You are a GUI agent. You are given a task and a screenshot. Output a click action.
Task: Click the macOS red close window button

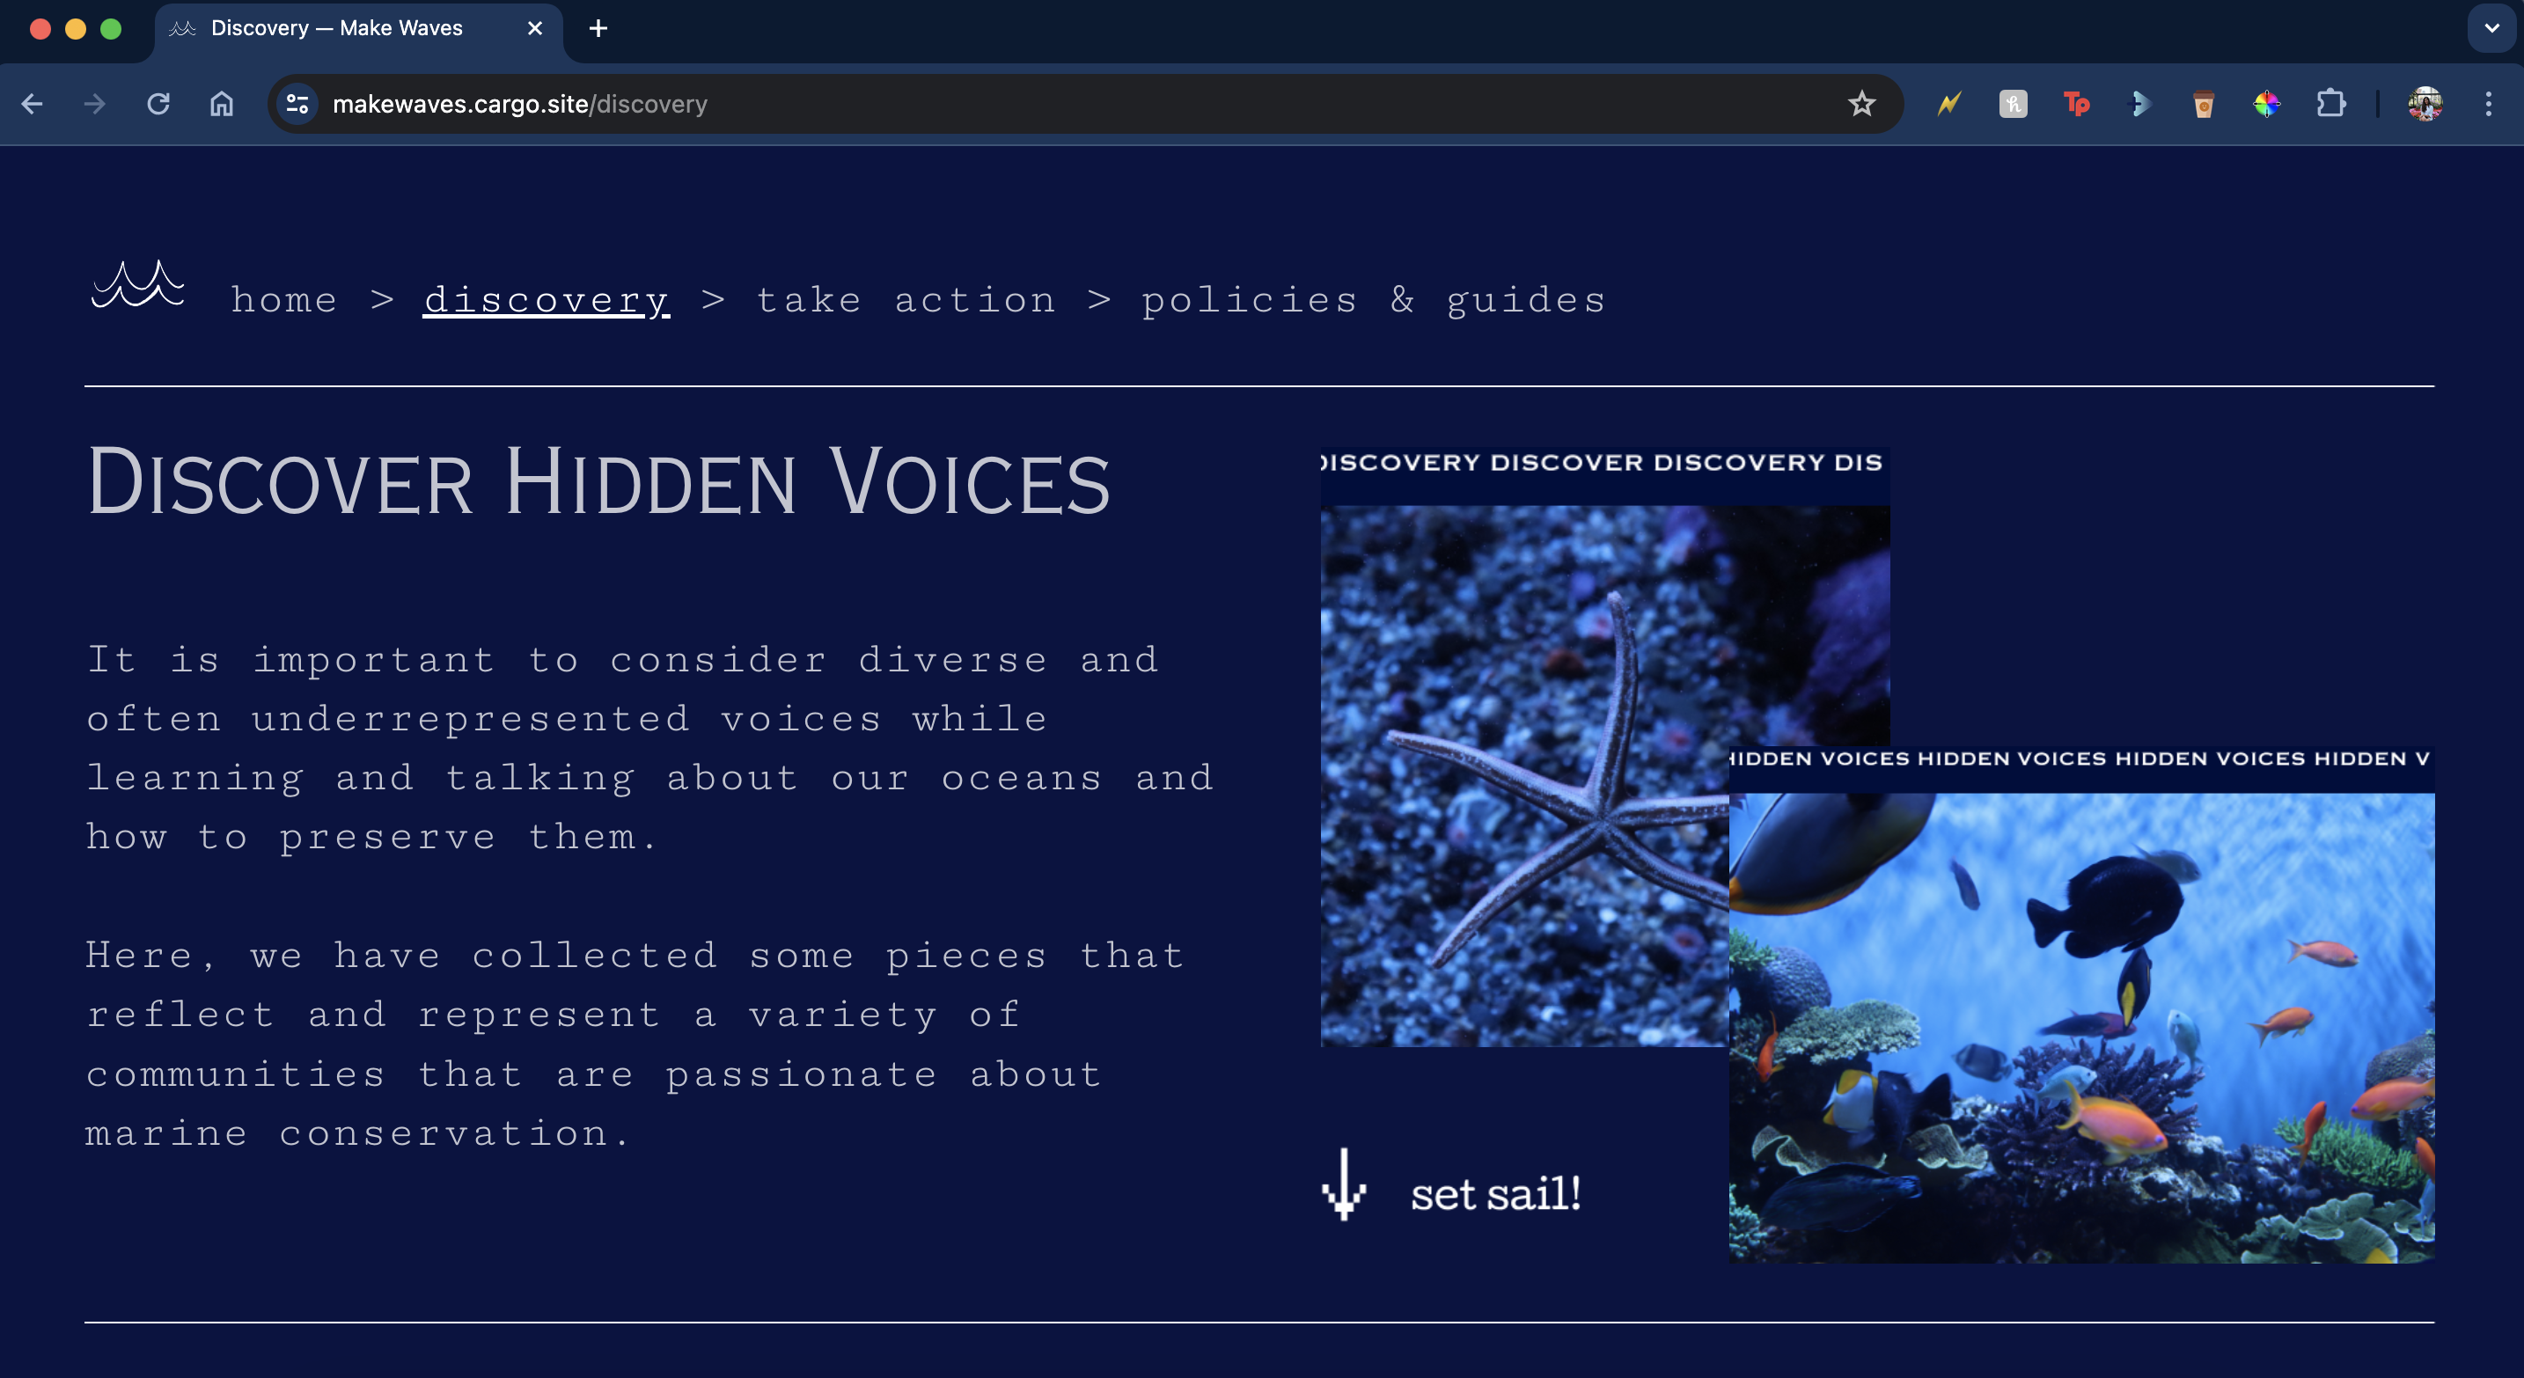(40, 28)
